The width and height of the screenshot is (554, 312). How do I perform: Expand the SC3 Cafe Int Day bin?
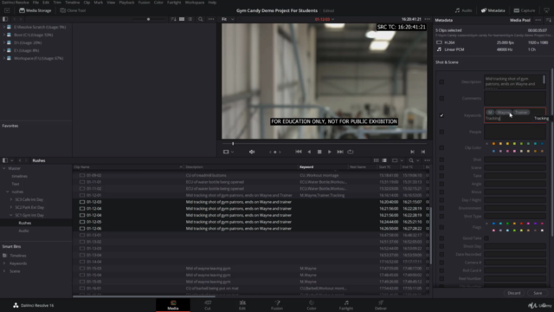point(11,199)
